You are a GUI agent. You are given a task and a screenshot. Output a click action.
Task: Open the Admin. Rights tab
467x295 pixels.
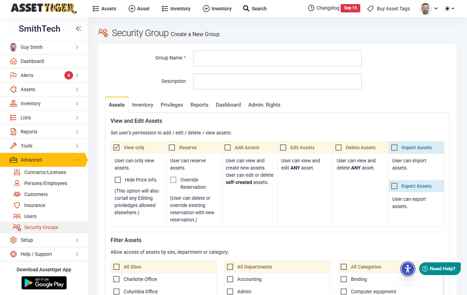point(264,105)
